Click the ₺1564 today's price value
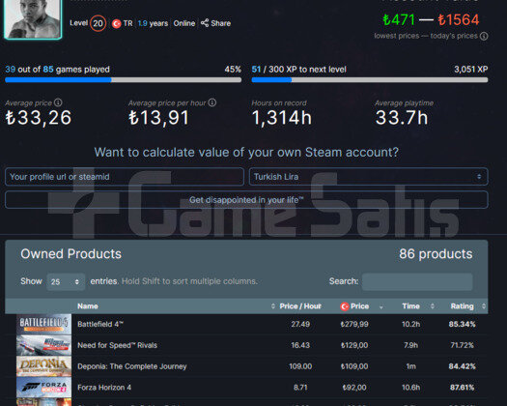Image resolution: width=507 pixels, height=406 pixels. 459,19
